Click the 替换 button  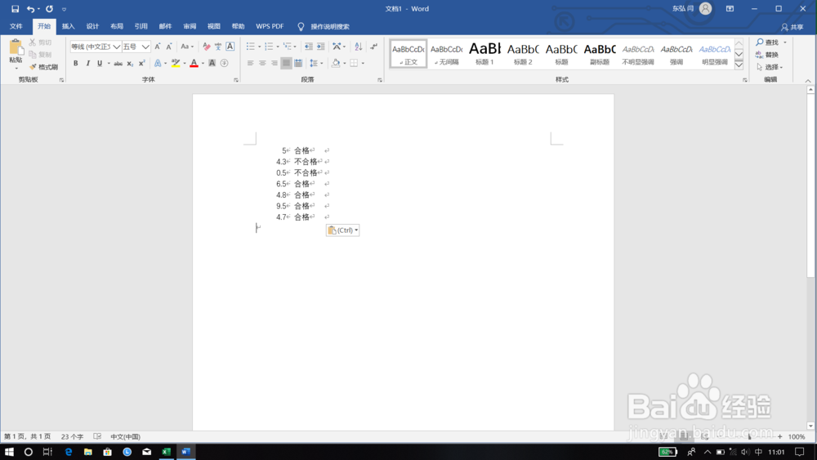767,55
